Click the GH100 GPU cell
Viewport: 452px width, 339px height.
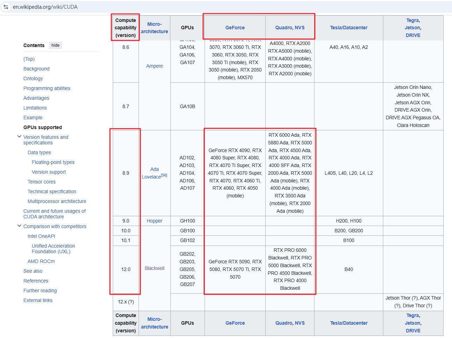pos(187,221)
